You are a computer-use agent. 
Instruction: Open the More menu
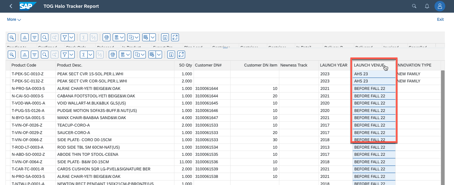click(x=14, y=19)
